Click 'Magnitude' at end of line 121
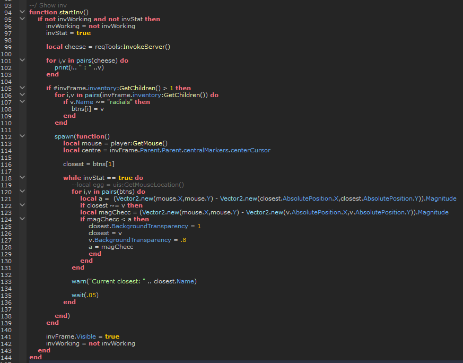Screen dimensions: 463x363 (x=441, y=198)
